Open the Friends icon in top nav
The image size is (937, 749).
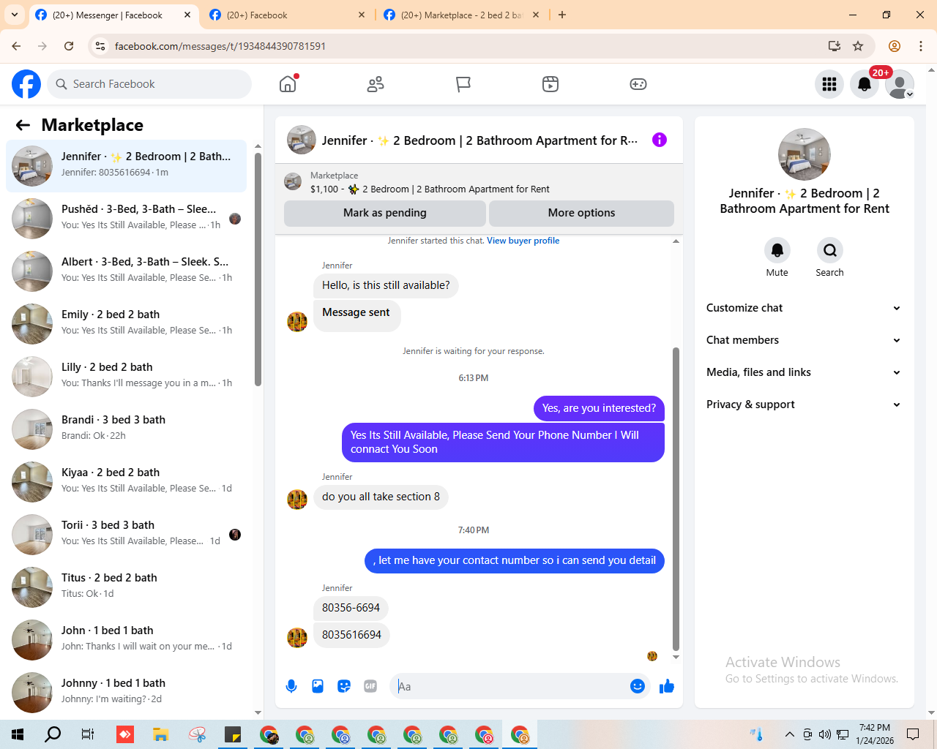pyautogui.click(x=376, y=84)
